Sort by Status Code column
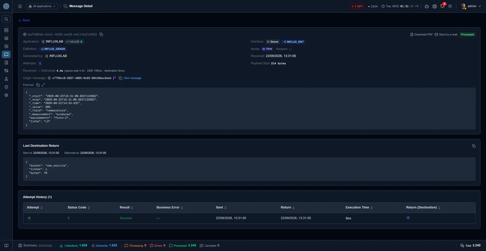 coord(79,208)
